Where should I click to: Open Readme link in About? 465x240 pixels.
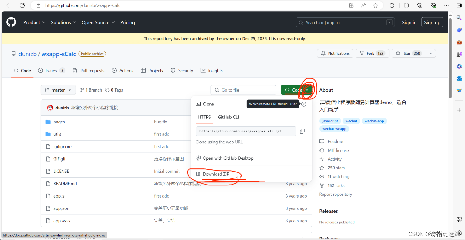tap(331, 142)
